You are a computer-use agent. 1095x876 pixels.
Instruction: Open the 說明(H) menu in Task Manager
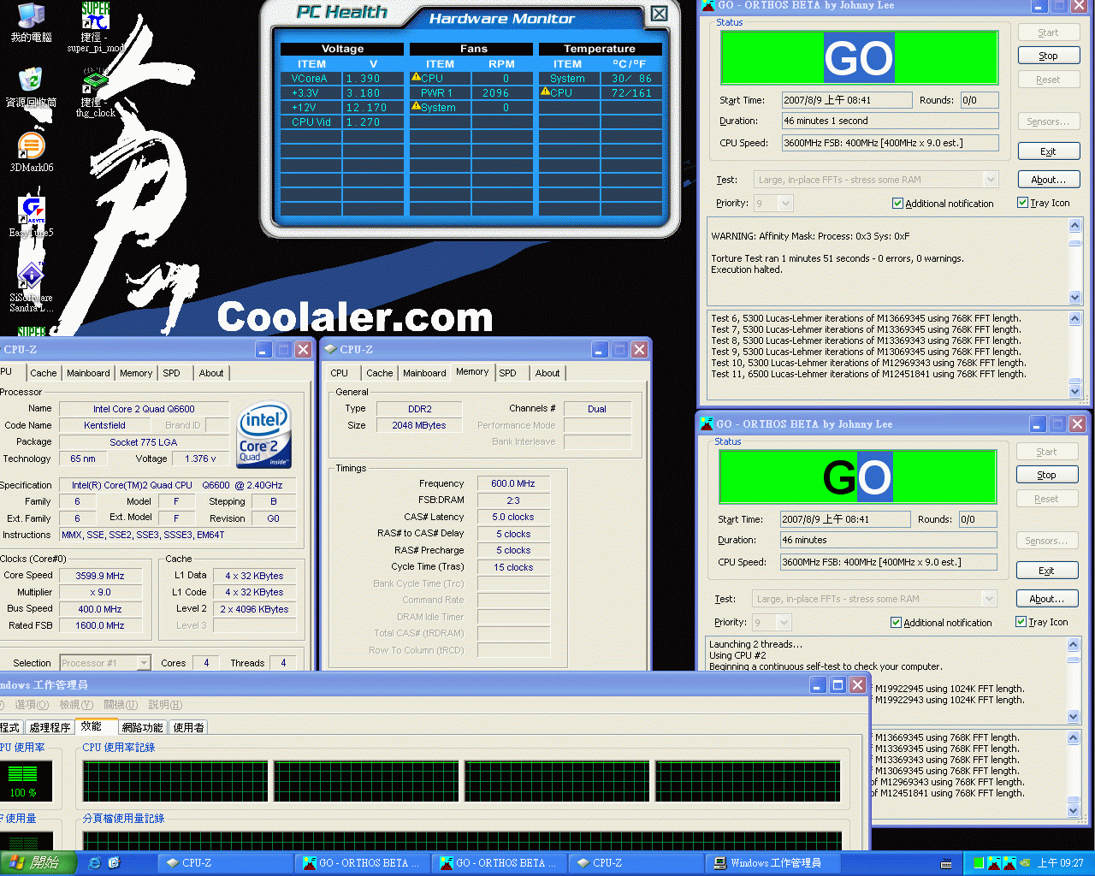[x=165, y=705]
